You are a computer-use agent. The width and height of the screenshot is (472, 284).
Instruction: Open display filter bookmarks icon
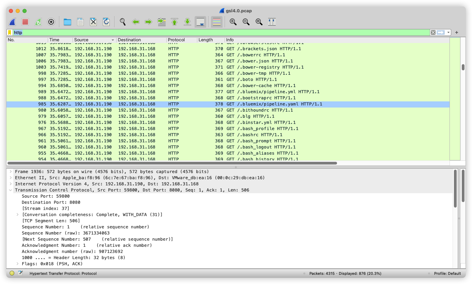[10, 32]
